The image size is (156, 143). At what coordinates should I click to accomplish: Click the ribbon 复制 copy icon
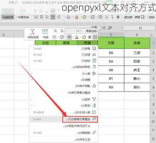point(143,17)
